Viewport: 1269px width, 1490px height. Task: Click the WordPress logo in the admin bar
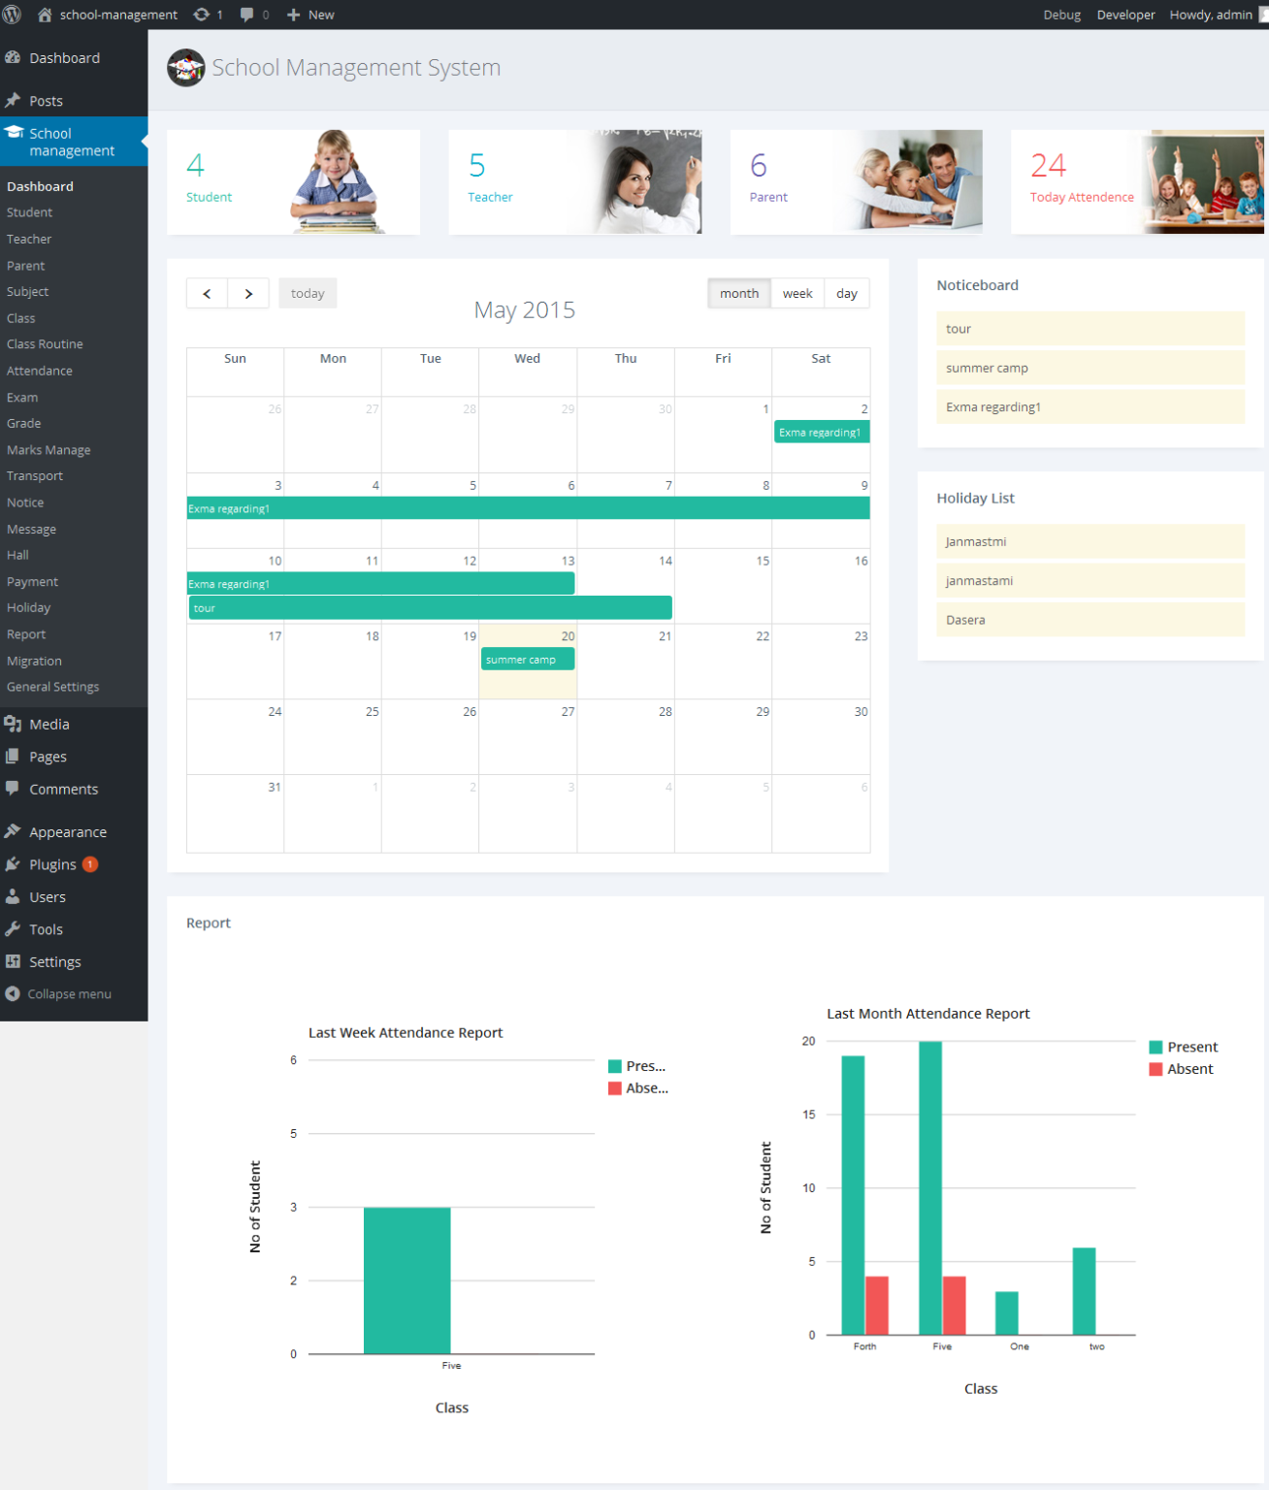click(x=12, y=14)
